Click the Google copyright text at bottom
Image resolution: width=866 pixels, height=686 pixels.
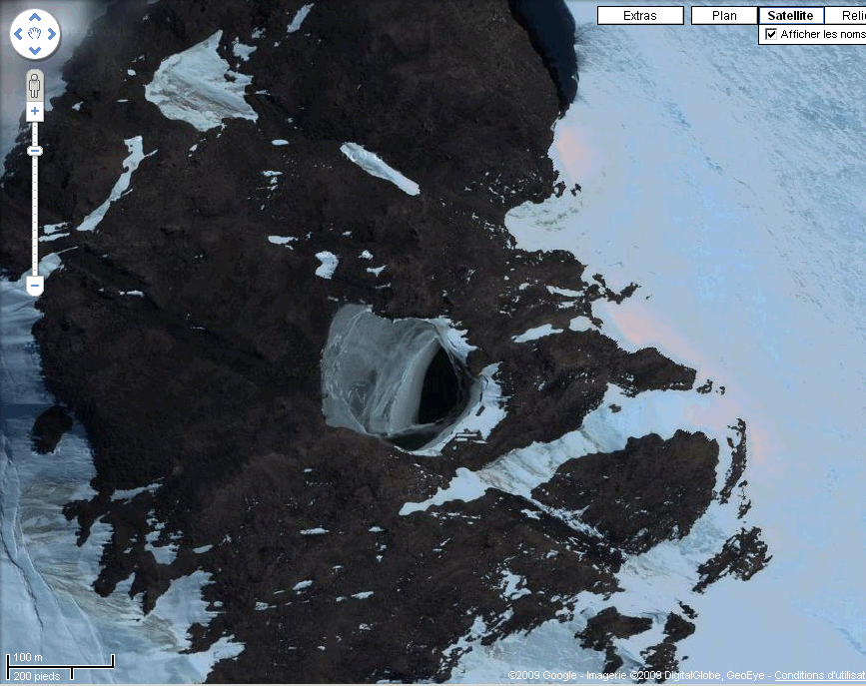[x=539, y=676]
